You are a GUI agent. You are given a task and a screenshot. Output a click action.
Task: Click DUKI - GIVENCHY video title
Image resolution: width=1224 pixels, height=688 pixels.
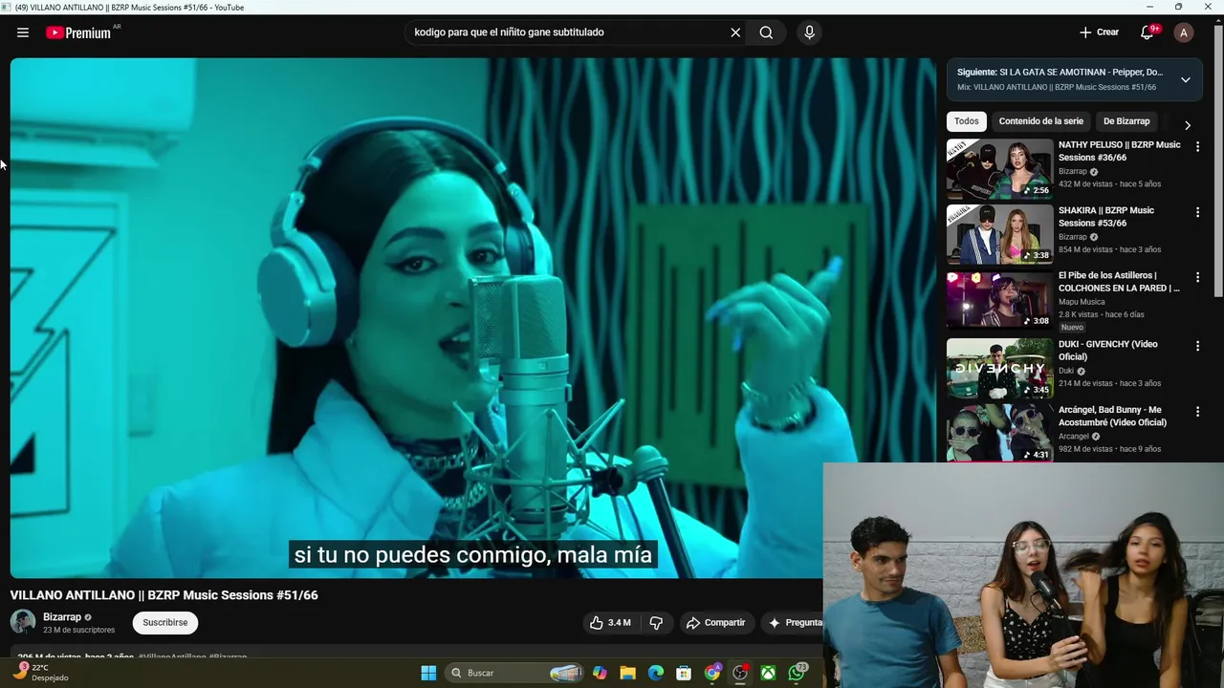click(1107, 351)
